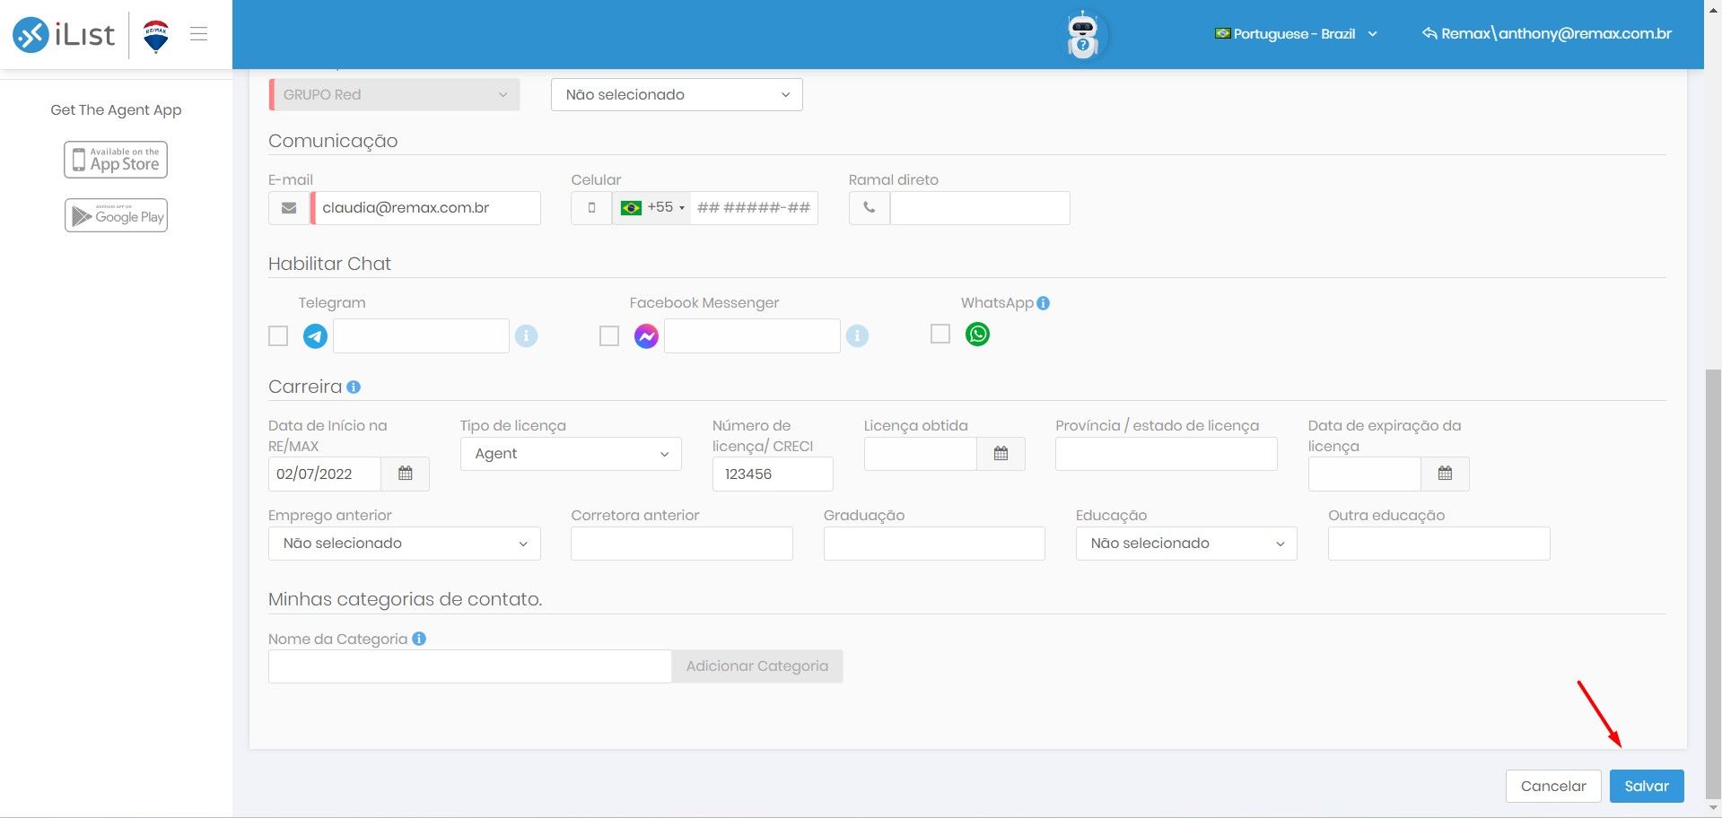Click the E-mail input field
The height and width of the screenshot is (818, 1722).
(x=426, y=208)
